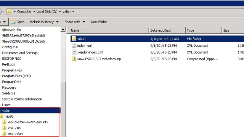Sort by the Type column header
This screenshot has height=137, width=244.
tap(204, 30)
